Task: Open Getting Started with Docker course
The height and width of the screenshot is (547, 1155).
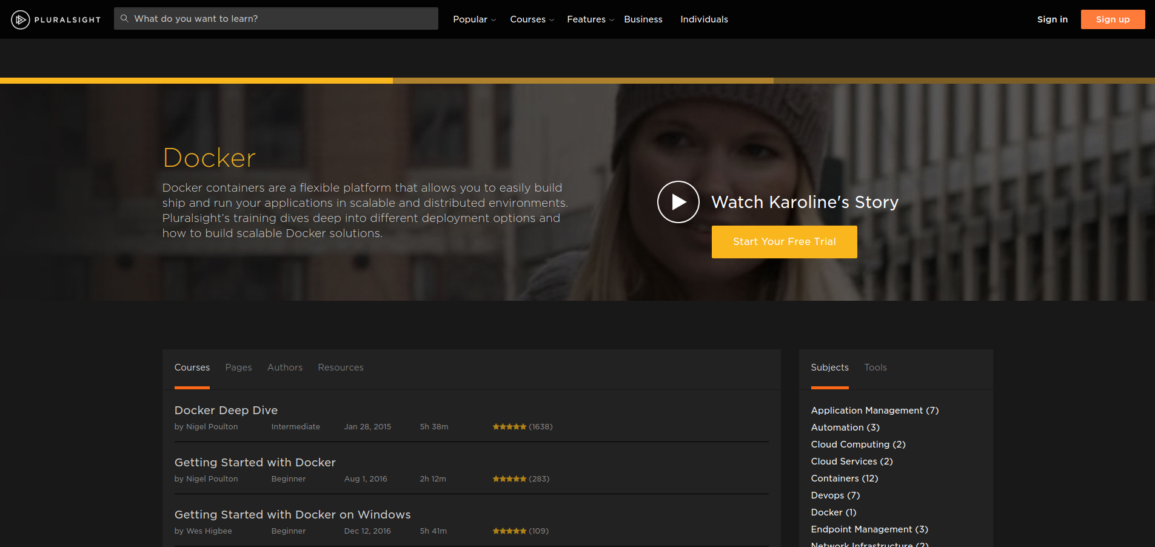Action: click(255, 463)
